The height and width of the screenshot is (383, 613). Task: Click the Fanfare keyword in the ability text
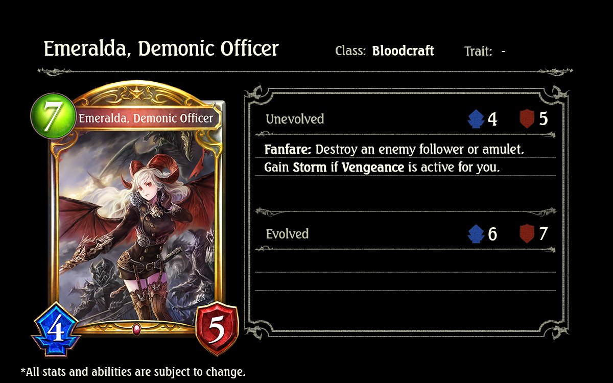[288, 150]
